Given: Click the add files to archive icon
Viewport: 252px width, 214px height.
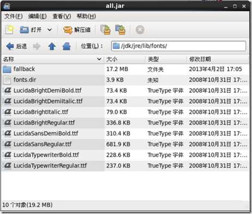Looking at the screenshot, I should coord(106,30).
